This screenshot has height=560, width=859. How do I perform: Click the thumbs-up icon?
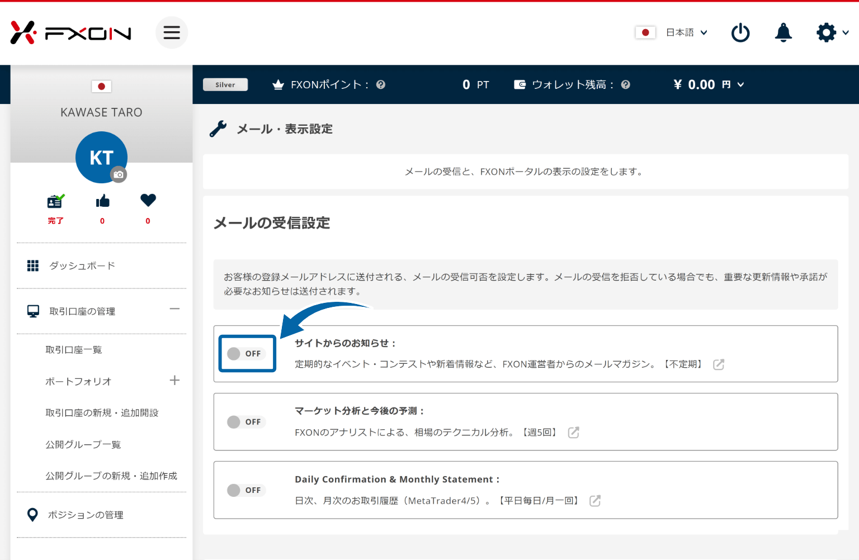coord(102,201)
